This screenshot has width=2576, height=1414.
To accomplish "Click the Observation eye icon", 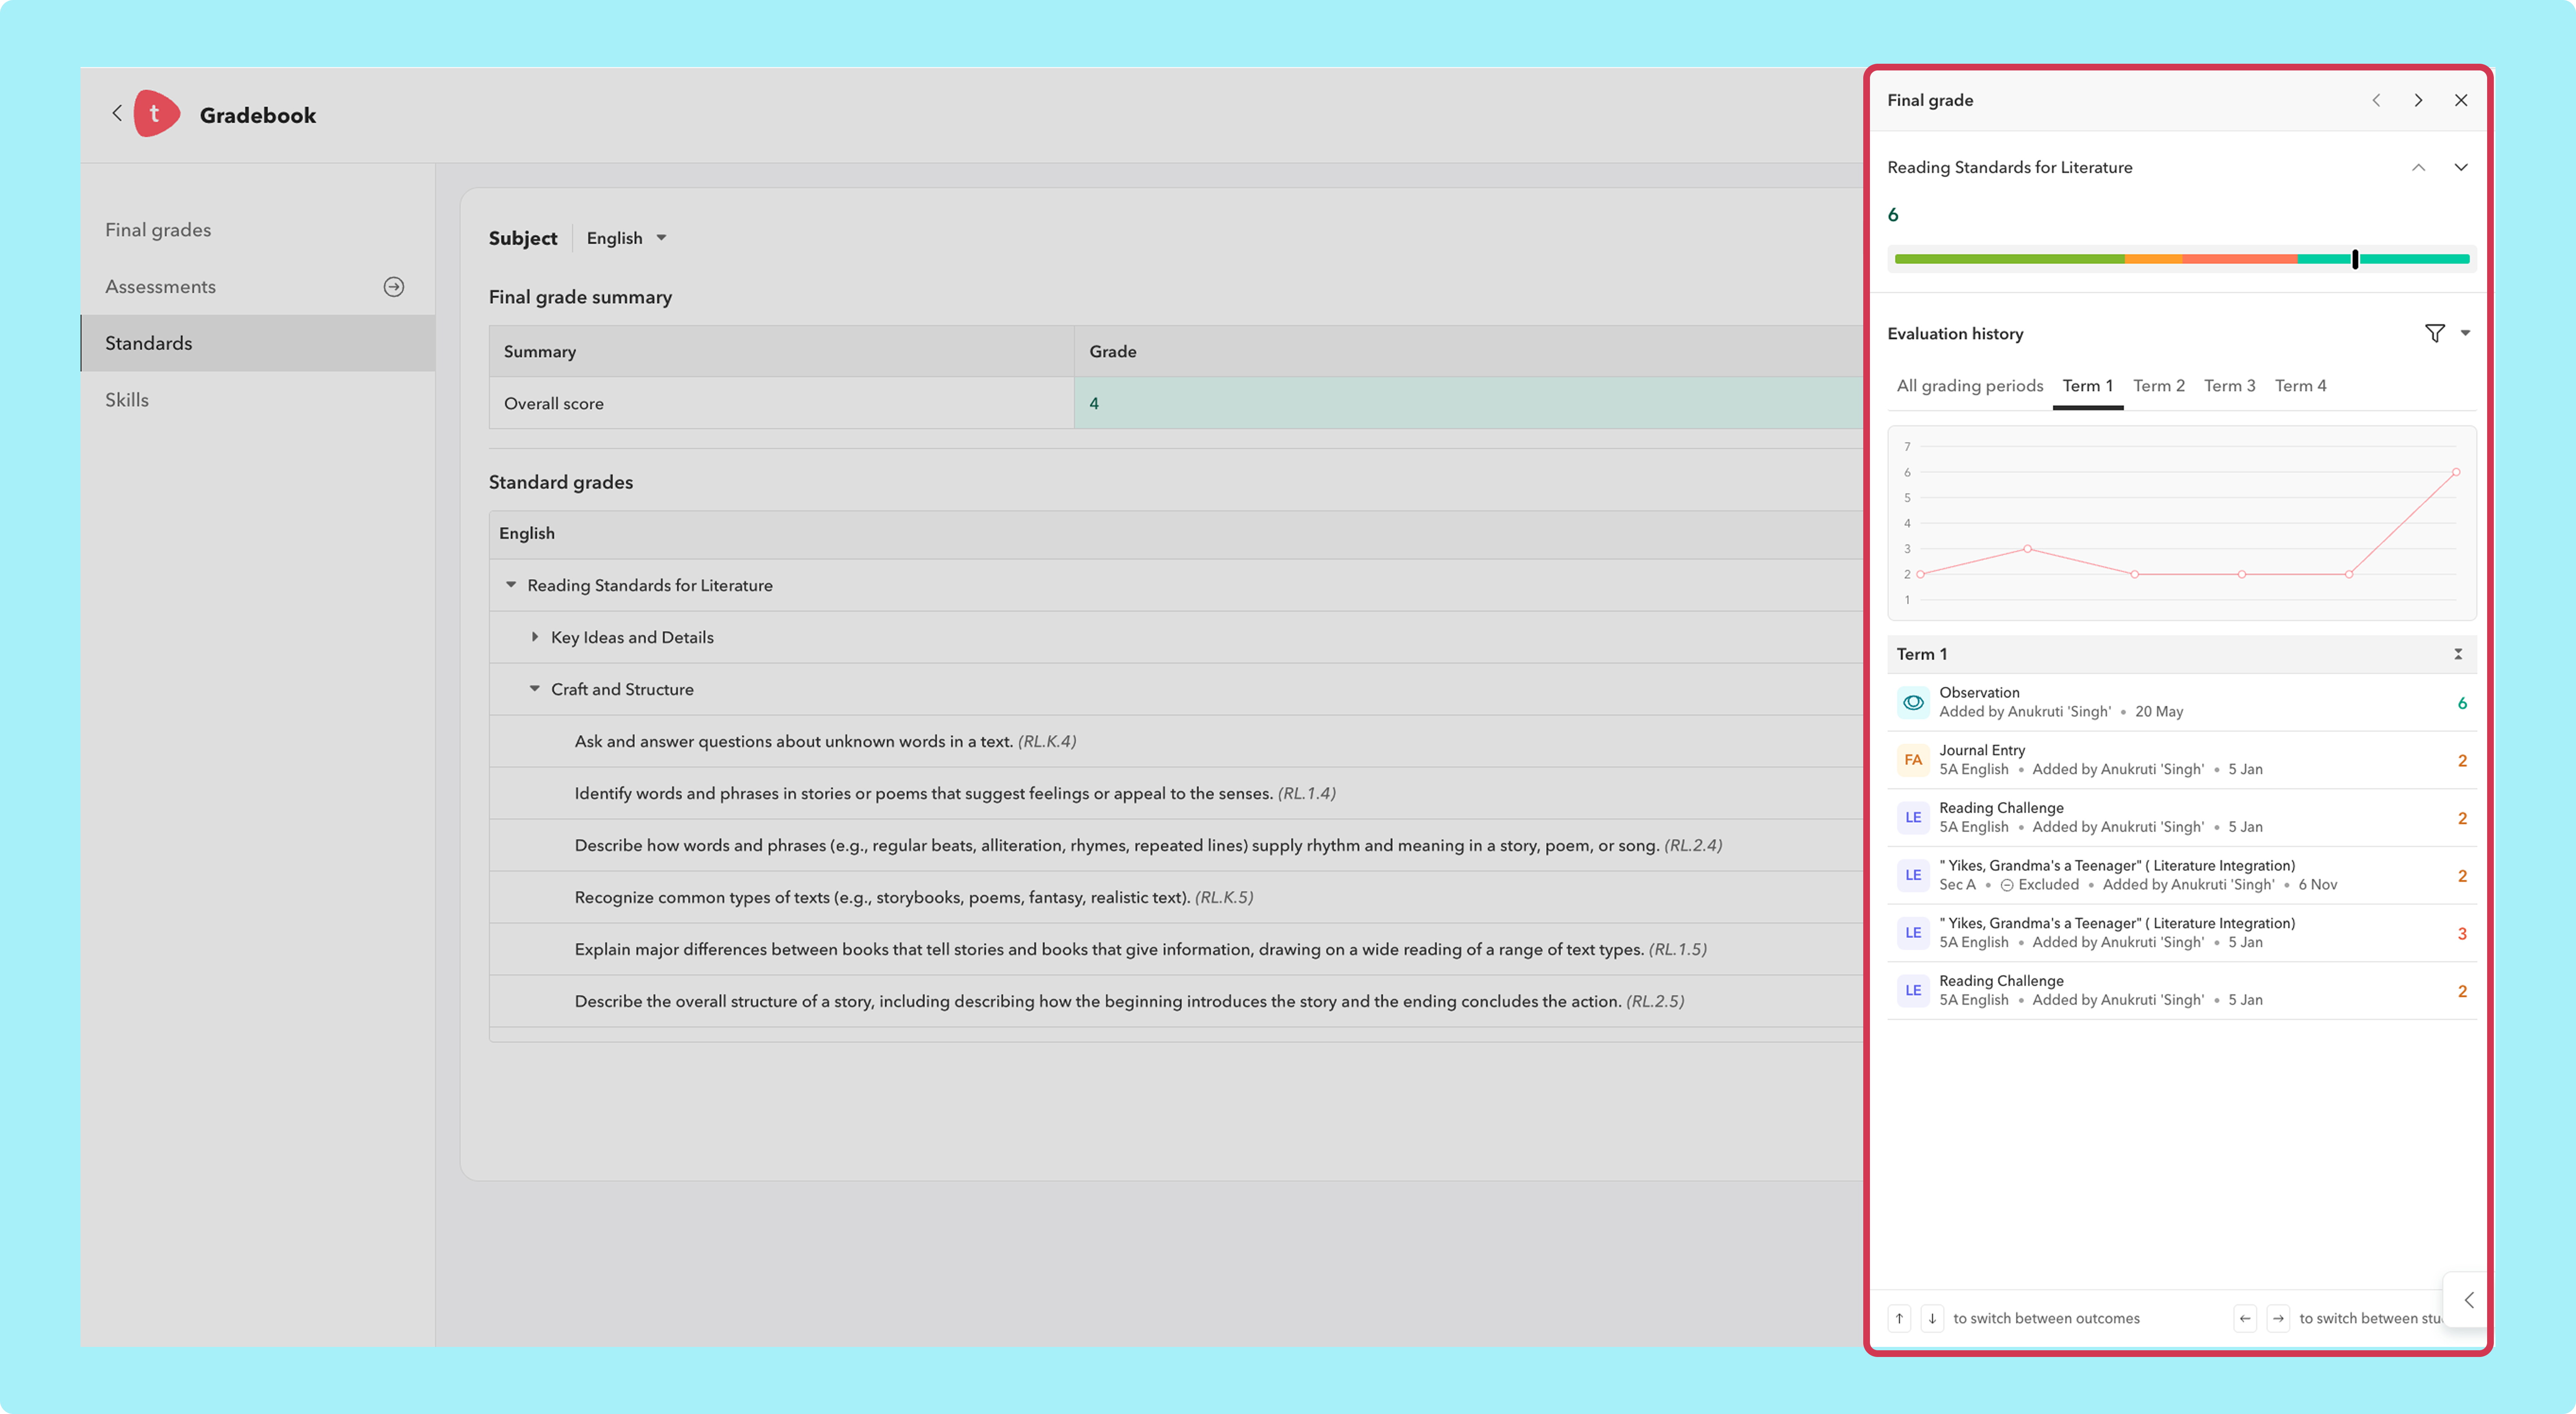I will (x=1913, y=702).
